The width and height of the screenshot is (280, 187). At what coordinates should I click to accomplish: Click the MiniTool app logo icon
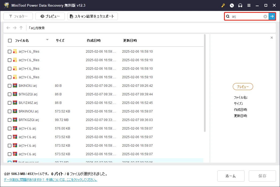(6, 5)
